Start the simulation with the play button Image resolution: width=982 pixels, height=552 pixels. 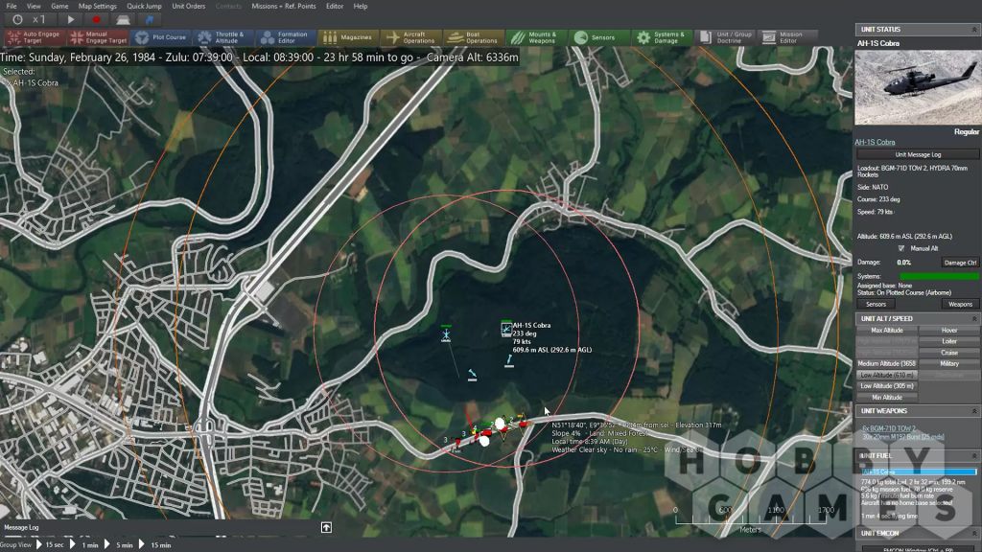70,19
